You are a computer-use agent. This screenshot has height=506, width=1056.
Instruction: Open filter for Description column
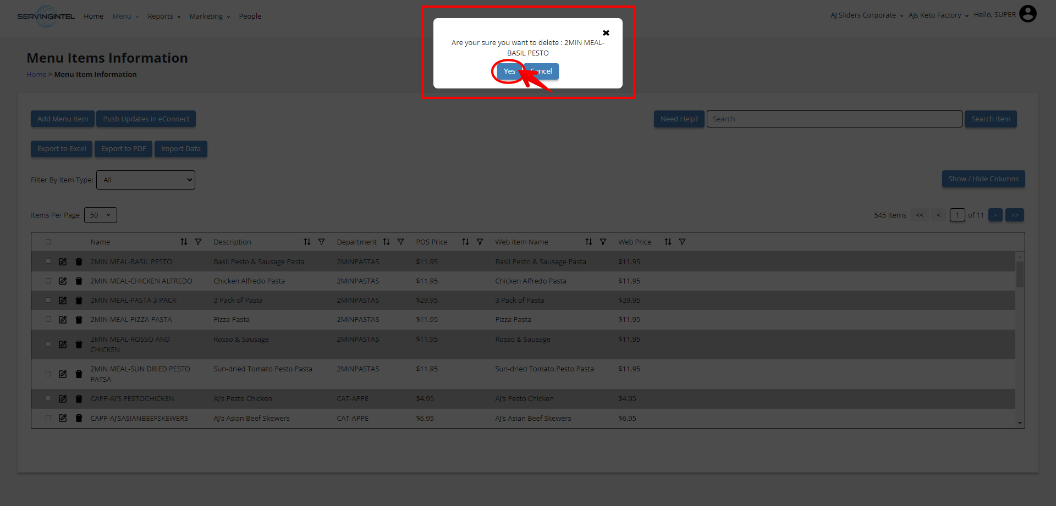321,242
